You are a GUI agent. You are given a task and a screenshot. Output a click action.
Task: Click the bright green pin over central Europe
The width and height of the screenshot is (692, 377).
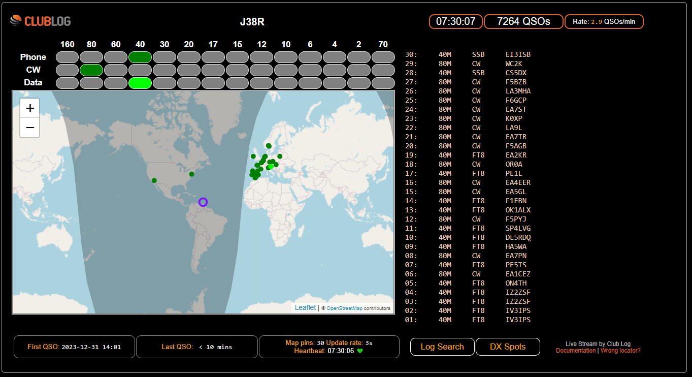coord(271,166)
